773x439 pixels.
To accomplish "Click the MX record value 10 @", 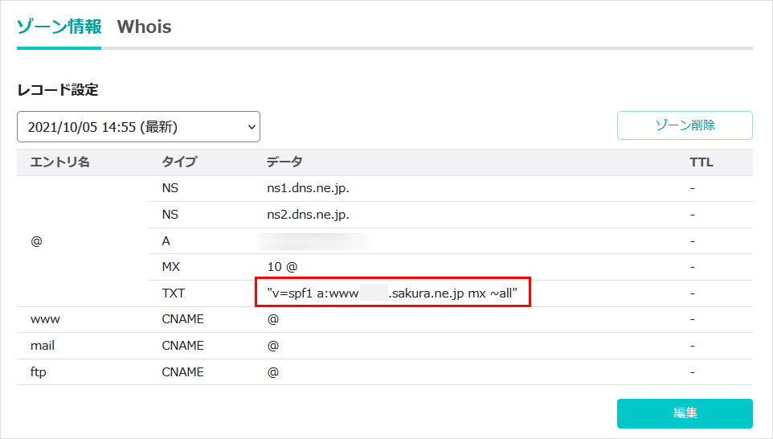I will pos(283,266).
